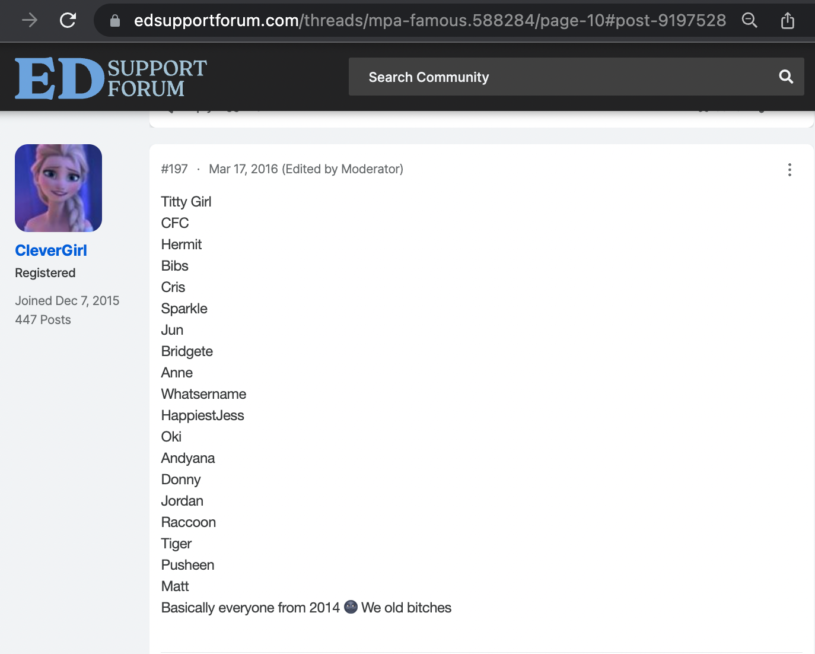Reload the page with the refresh icon
Screen dimensions: 815x654
click(68, 21)
